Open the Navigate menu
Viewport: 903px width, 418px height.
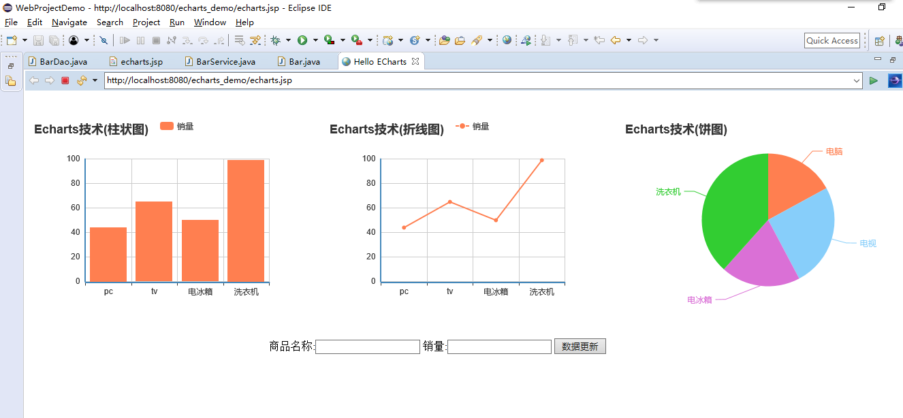tap(69, 22)
